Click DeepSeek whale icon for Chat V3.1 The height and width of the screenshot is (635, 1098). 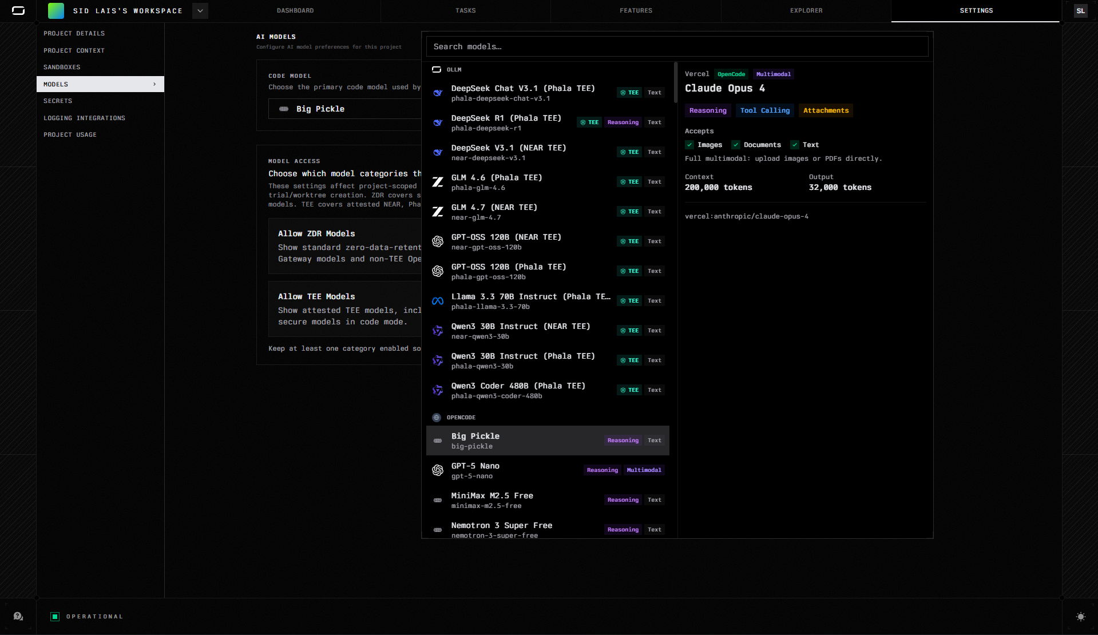point(438,93)
